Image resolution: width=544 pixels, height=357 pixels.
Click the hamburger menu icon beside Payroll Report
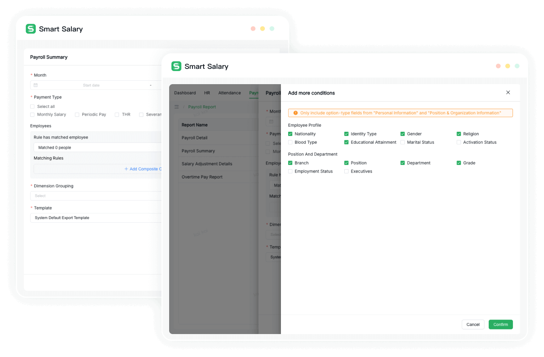click(177, 107)
